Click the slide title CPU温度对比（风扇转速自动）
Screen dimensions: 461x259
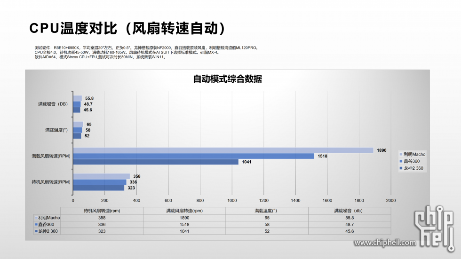(127, 29)
